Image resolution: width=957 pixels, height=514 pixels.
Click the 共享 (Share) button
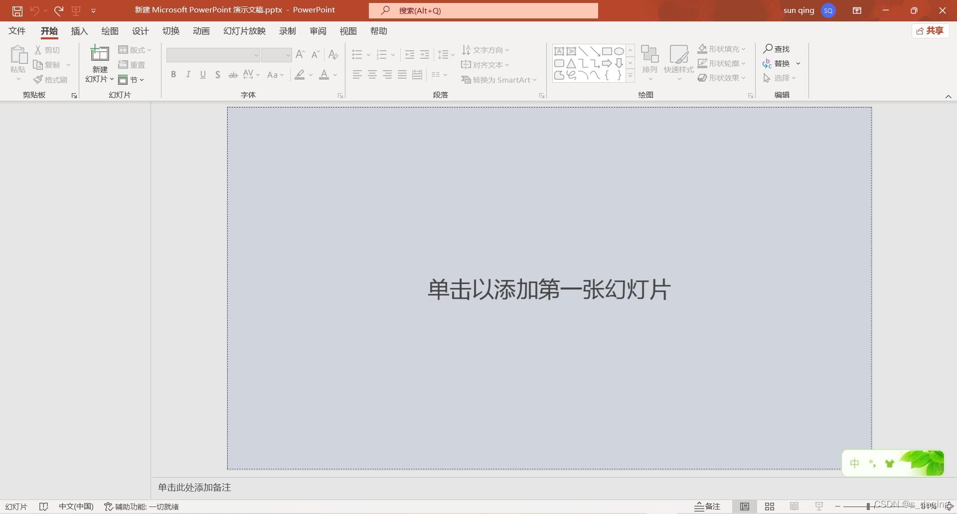[x=930, y=30]
